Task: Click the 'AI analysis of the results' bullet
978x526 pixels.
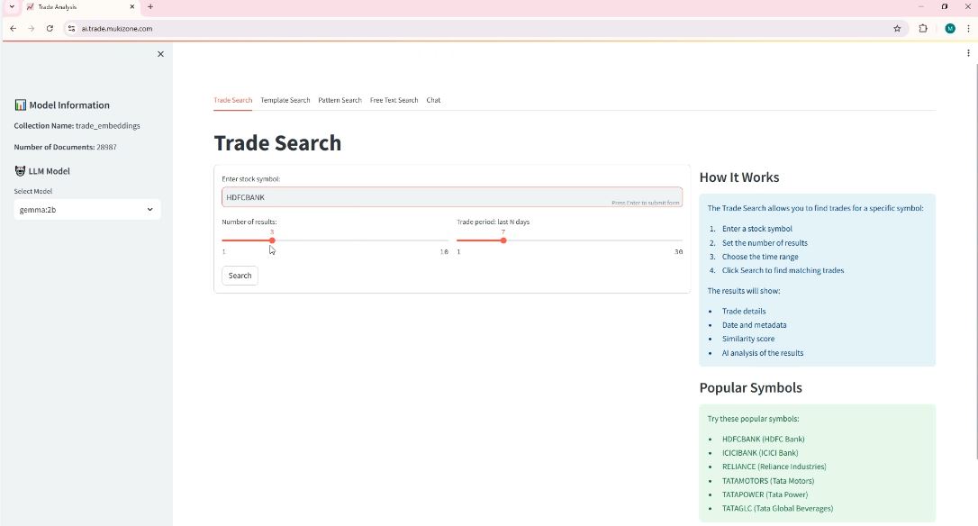Action: pyautogui.click(x=762, y=353)
